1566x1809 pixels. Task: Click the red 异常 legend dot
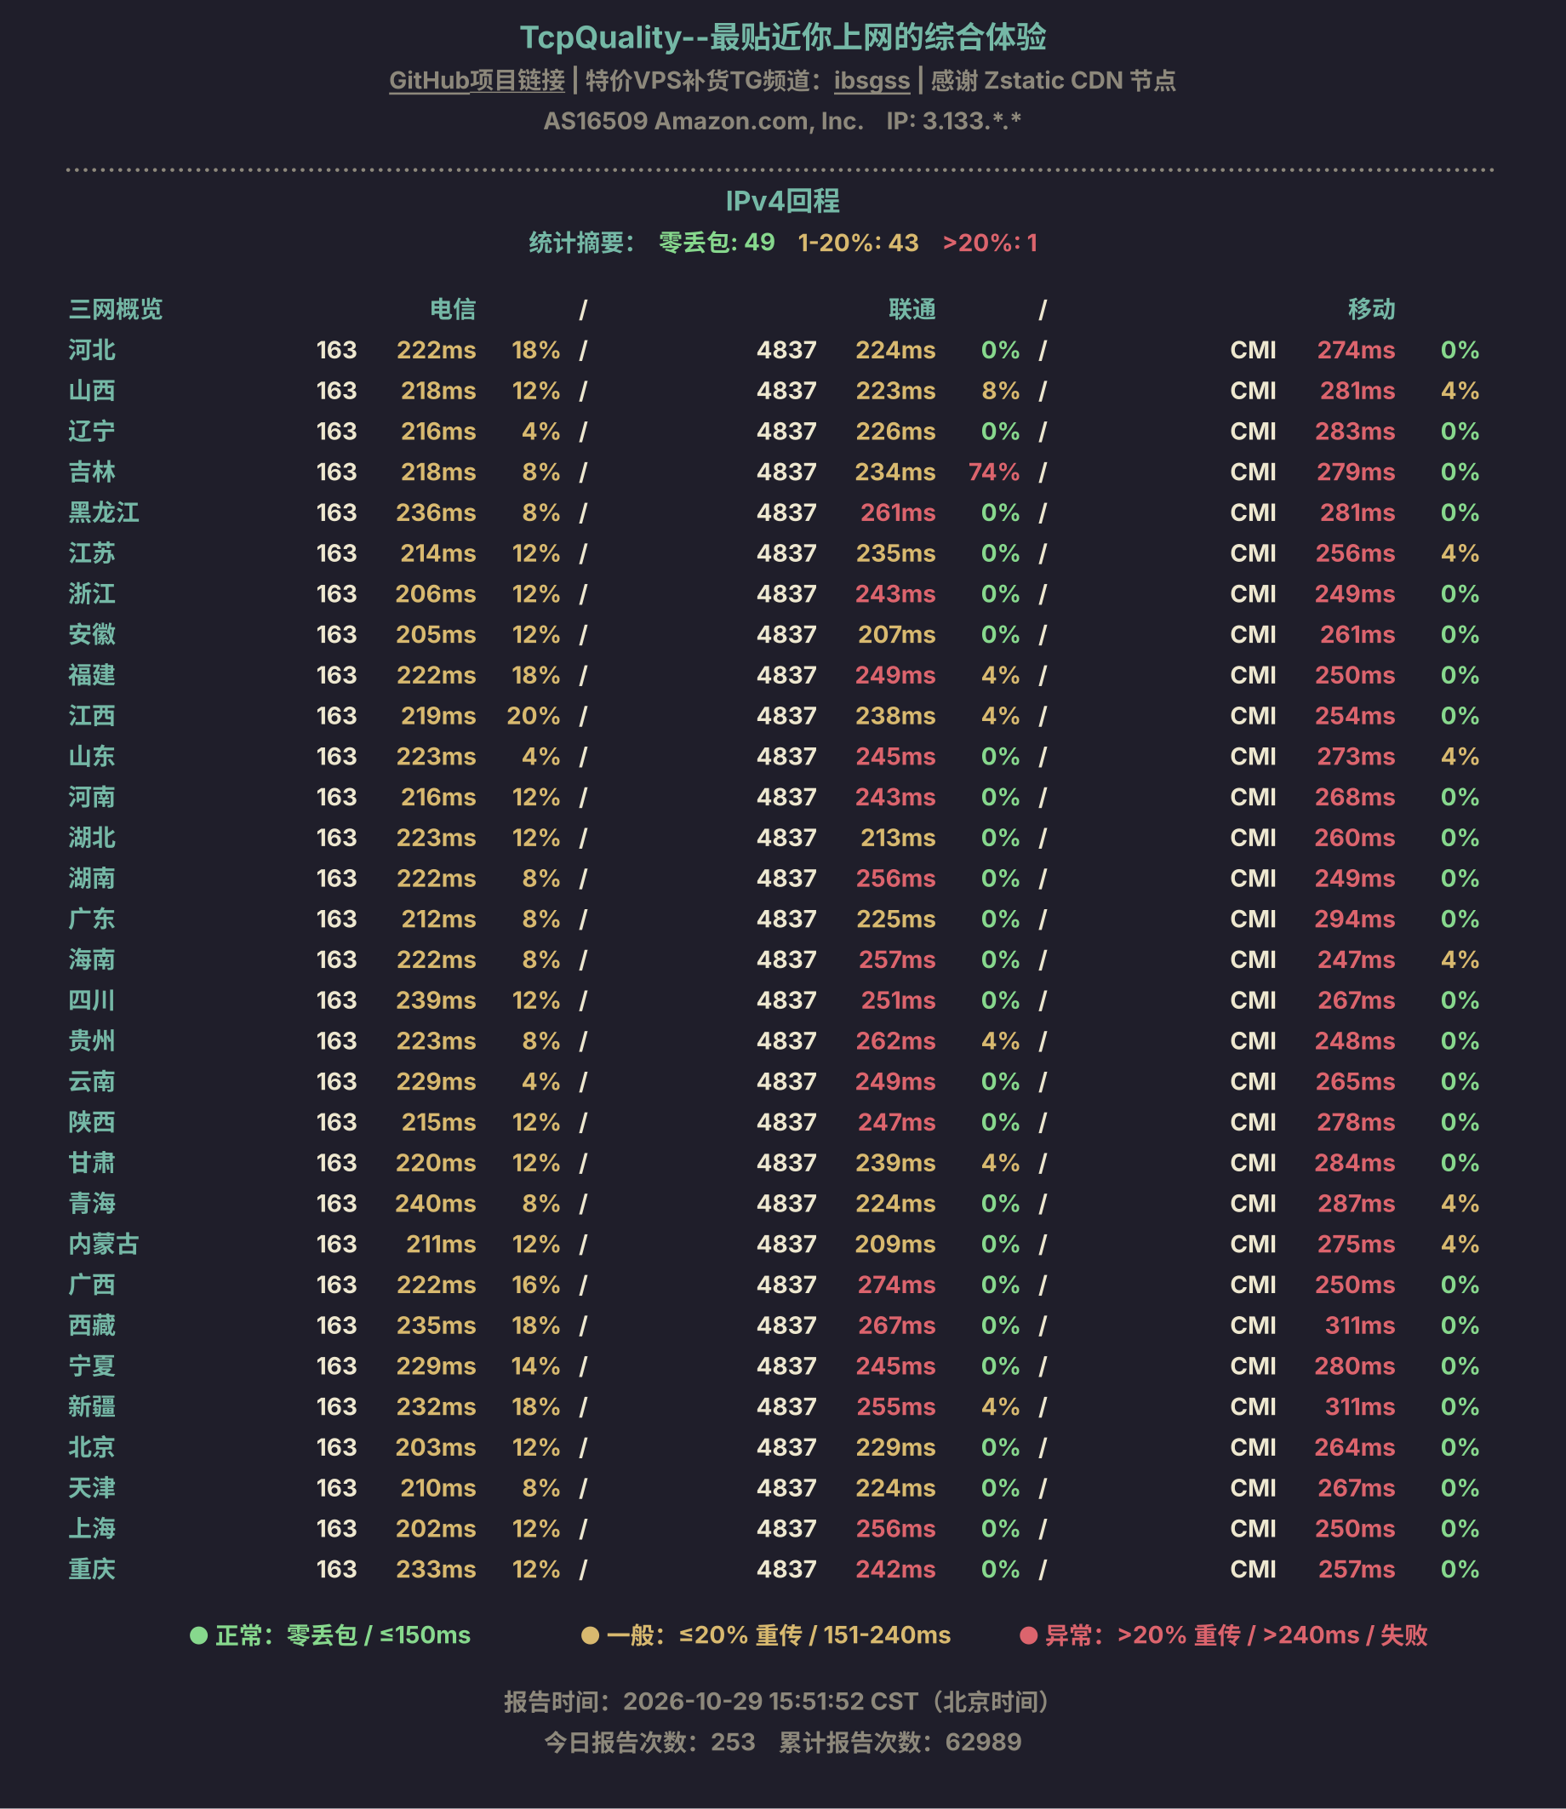click(1029, 1635)
